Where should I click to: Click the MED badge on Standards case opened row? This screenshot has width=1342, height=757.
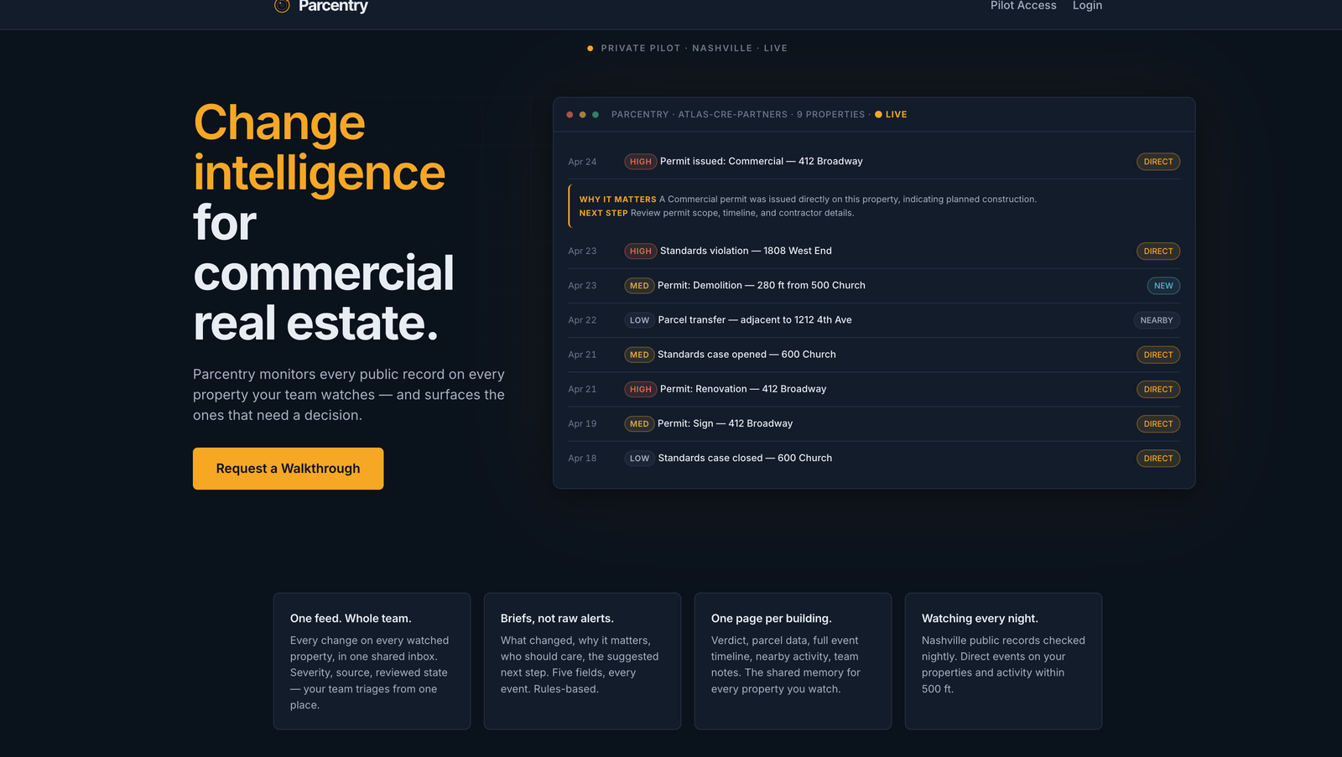tap(639, 355)
